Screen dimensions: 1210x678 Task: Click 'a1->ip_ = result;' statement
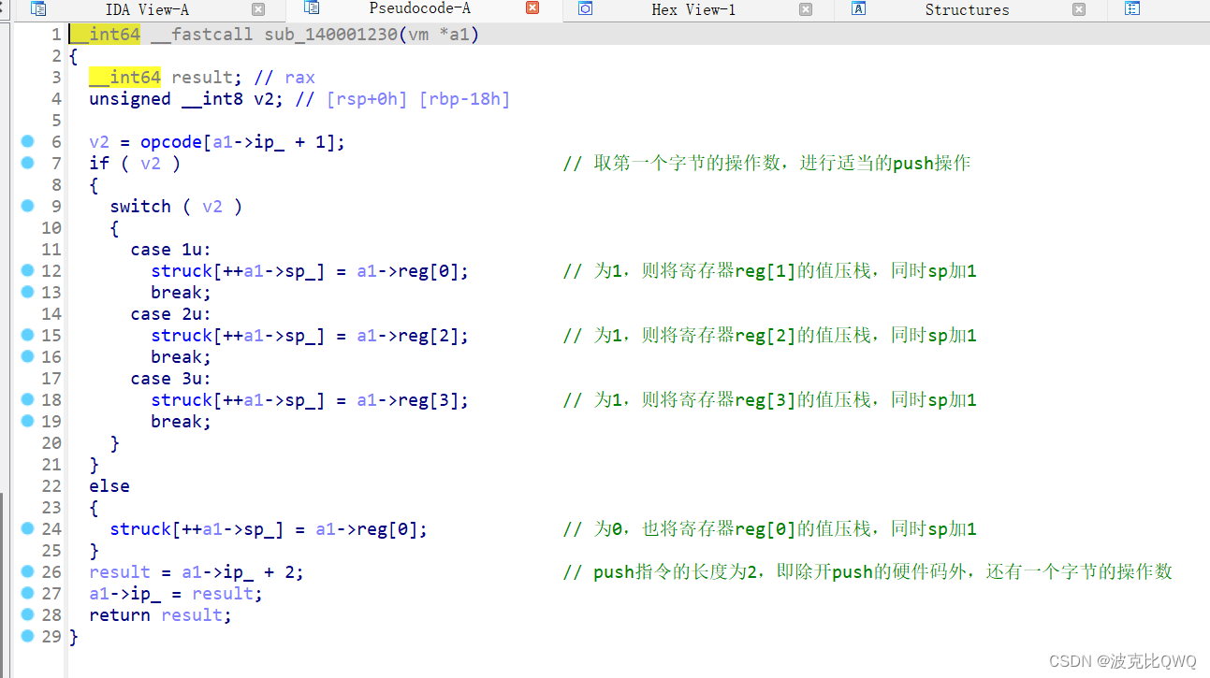click(176, 594)
